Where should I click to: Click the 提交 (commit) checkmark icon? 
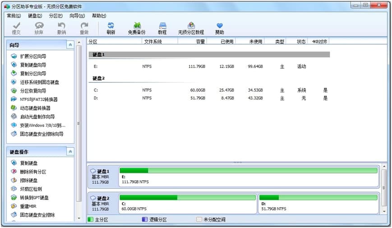[x=17, y=26]
